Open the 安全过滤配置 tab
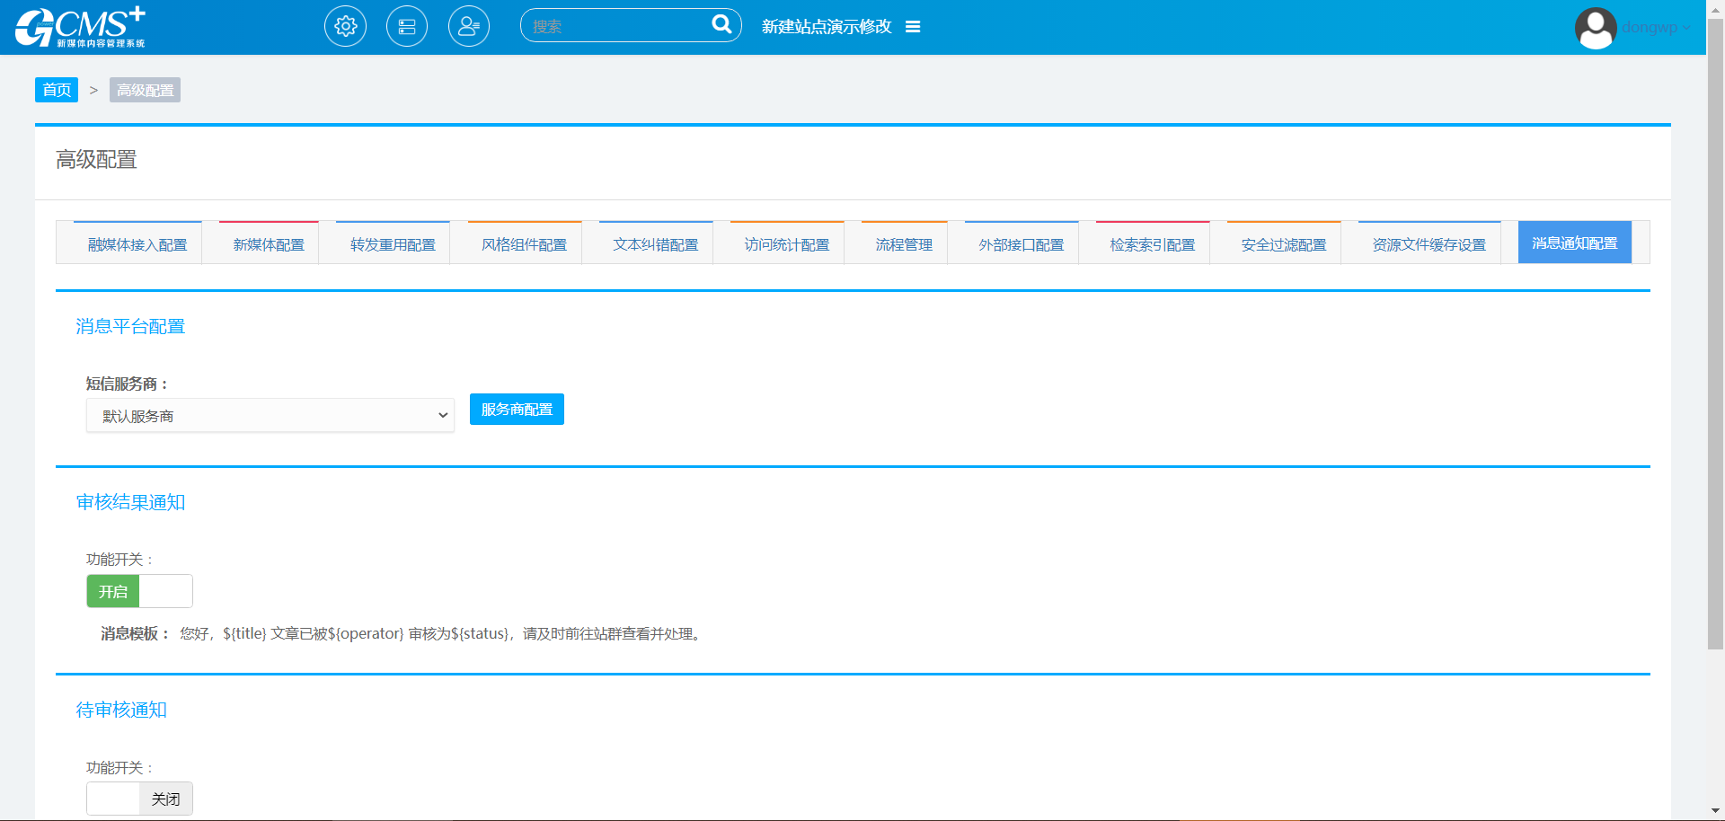Viewport: 1725px width, 821px height. pyautogui.click(x=1283, y=244)
